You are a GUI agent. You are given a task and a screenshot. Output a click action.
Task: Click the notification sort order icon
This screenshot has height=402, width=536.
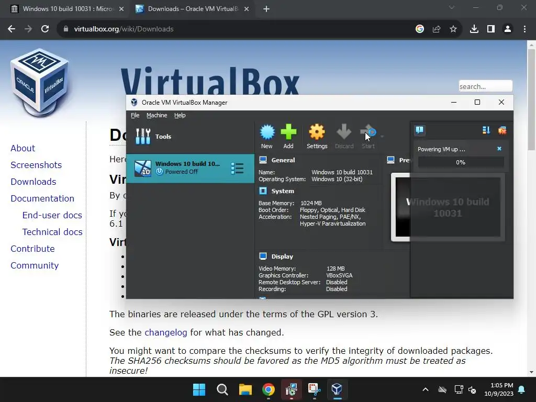click(x=486, y=130)
